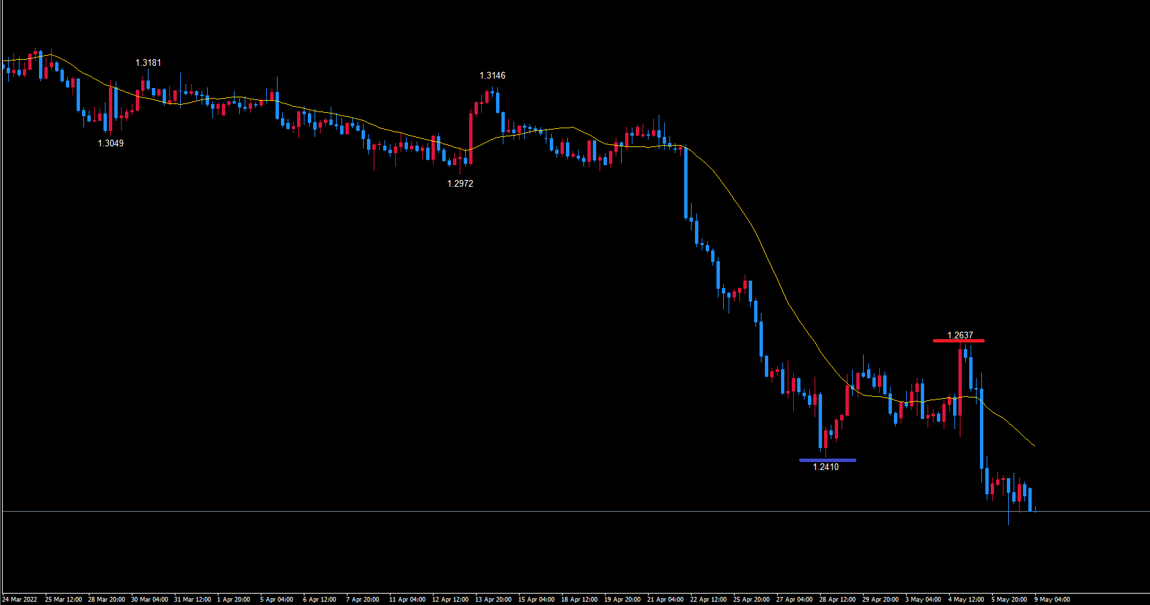
Task: Select the 1.3146 peak price label
Action: pyautogui.click(x=492, y=75)
